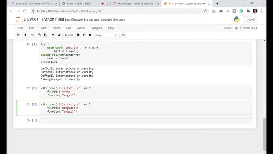Click the Last Checkpoint: a day ago text
Image resolution: width=273 pixels, height=154 pixels.
pyautogui.click(x=82, y=20)
